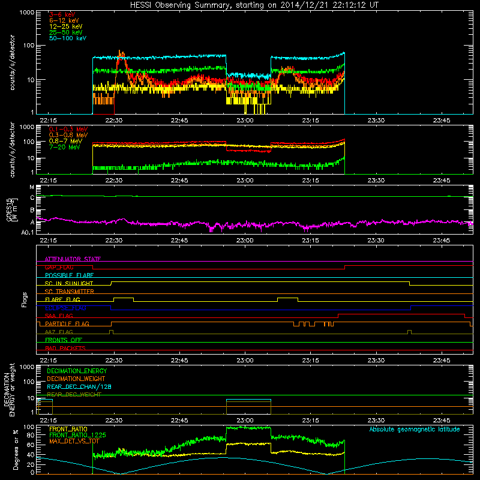Select the PARTICLE_FLAG label
This screenshot has height=480, width=480.
pyautogui.click(x=67, y=324)
